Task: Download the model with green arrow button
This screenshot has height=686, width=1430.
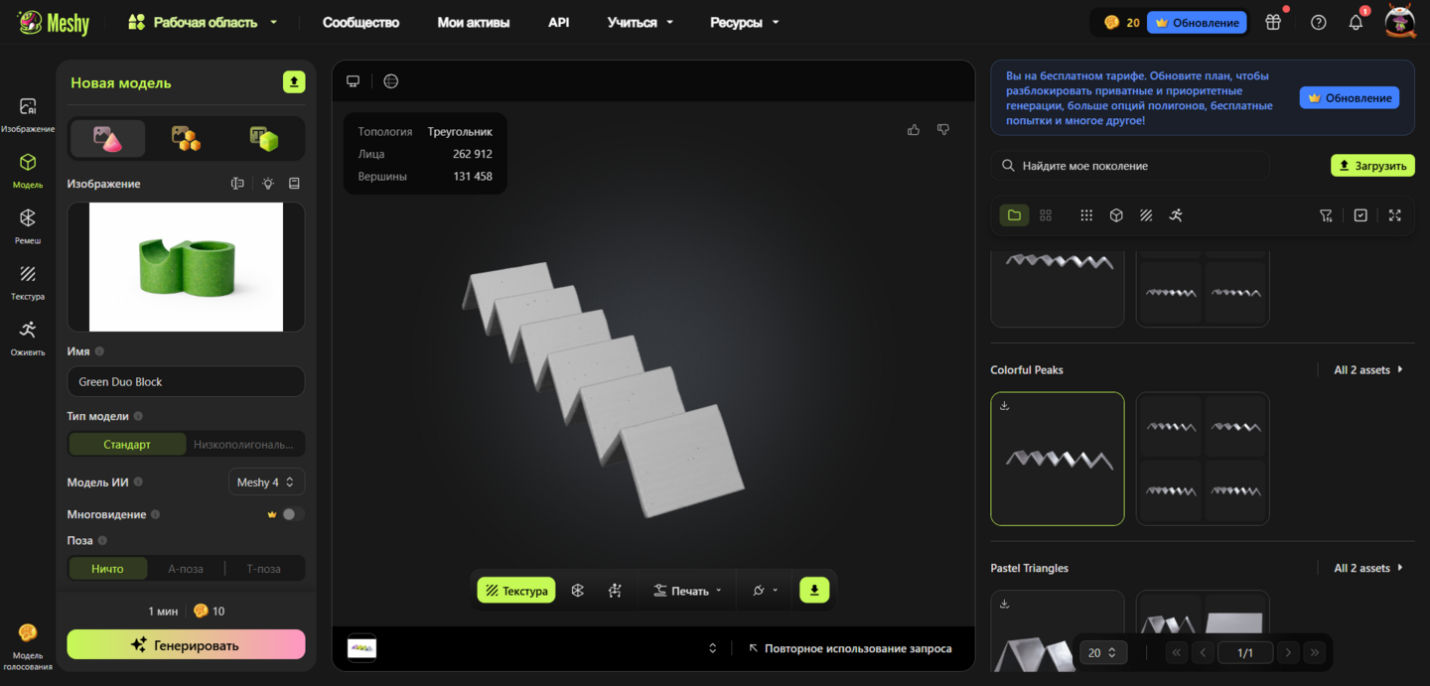Action: click(x=814, y=591)
